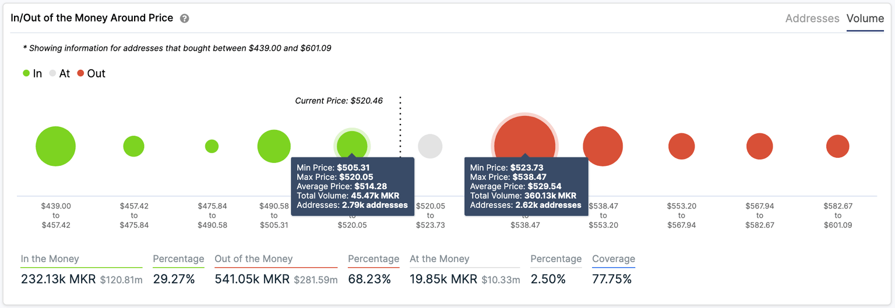This screenshot has height=308, width=895.
Task: Select the Volume tab
Action: pos(865,19)
